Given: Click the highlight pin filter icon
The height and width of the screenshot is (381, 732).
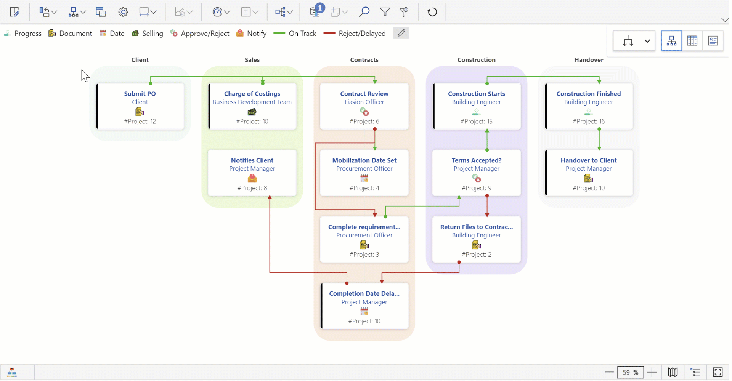Looking at the screenshot, I should pos(404,12).
